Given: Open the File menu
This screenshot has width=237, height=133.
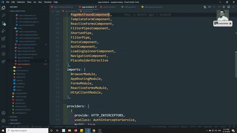Looking at the screenshot, I should click(7, 2).
